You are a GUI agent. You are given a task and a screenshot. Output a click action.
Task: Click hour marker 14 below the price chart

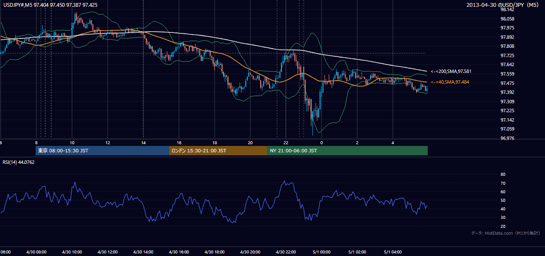143,143
